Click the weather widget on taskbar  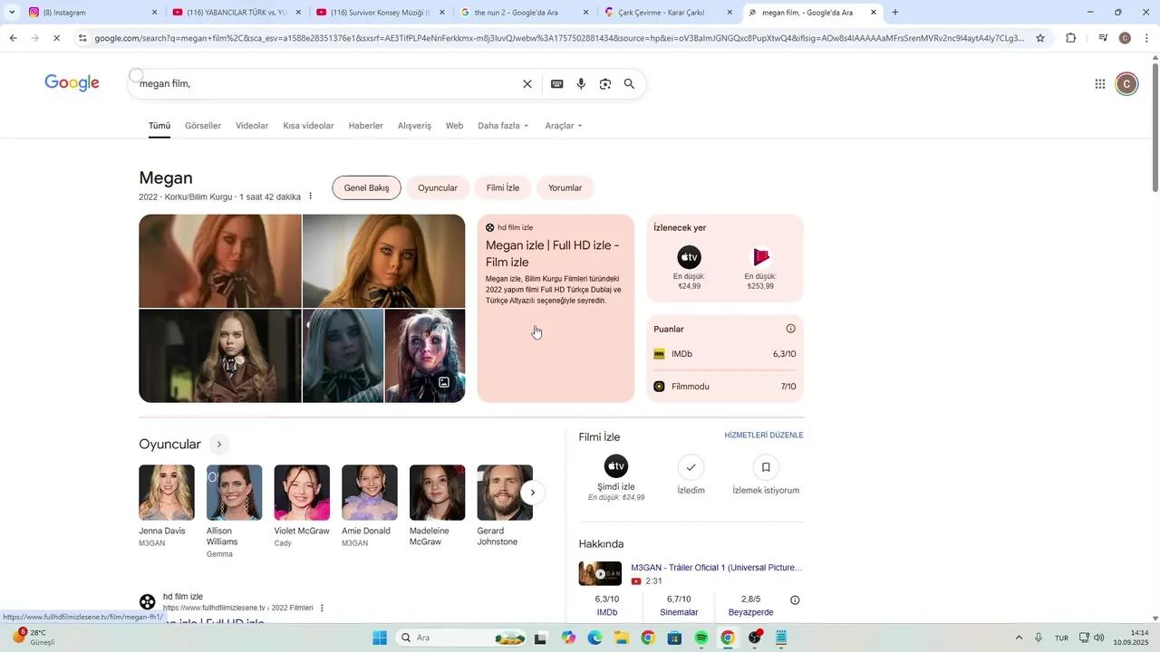(34, 638)
